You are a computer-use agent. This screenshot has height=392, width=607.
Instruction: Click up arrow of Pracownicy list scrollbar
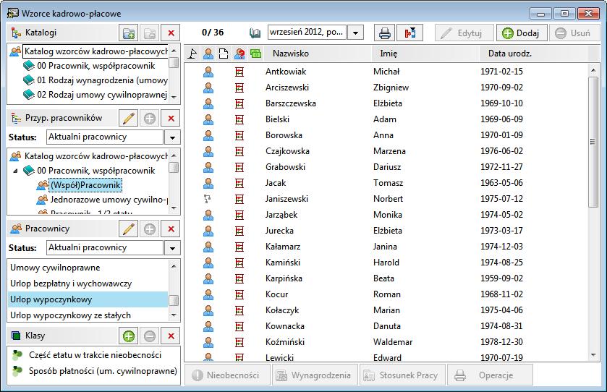(x=174, y=266)
